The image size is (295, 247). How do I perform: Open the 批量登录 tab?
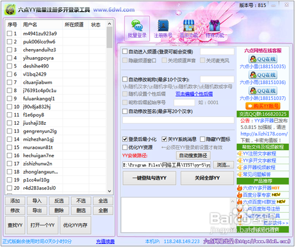click(x=137, y=29)
